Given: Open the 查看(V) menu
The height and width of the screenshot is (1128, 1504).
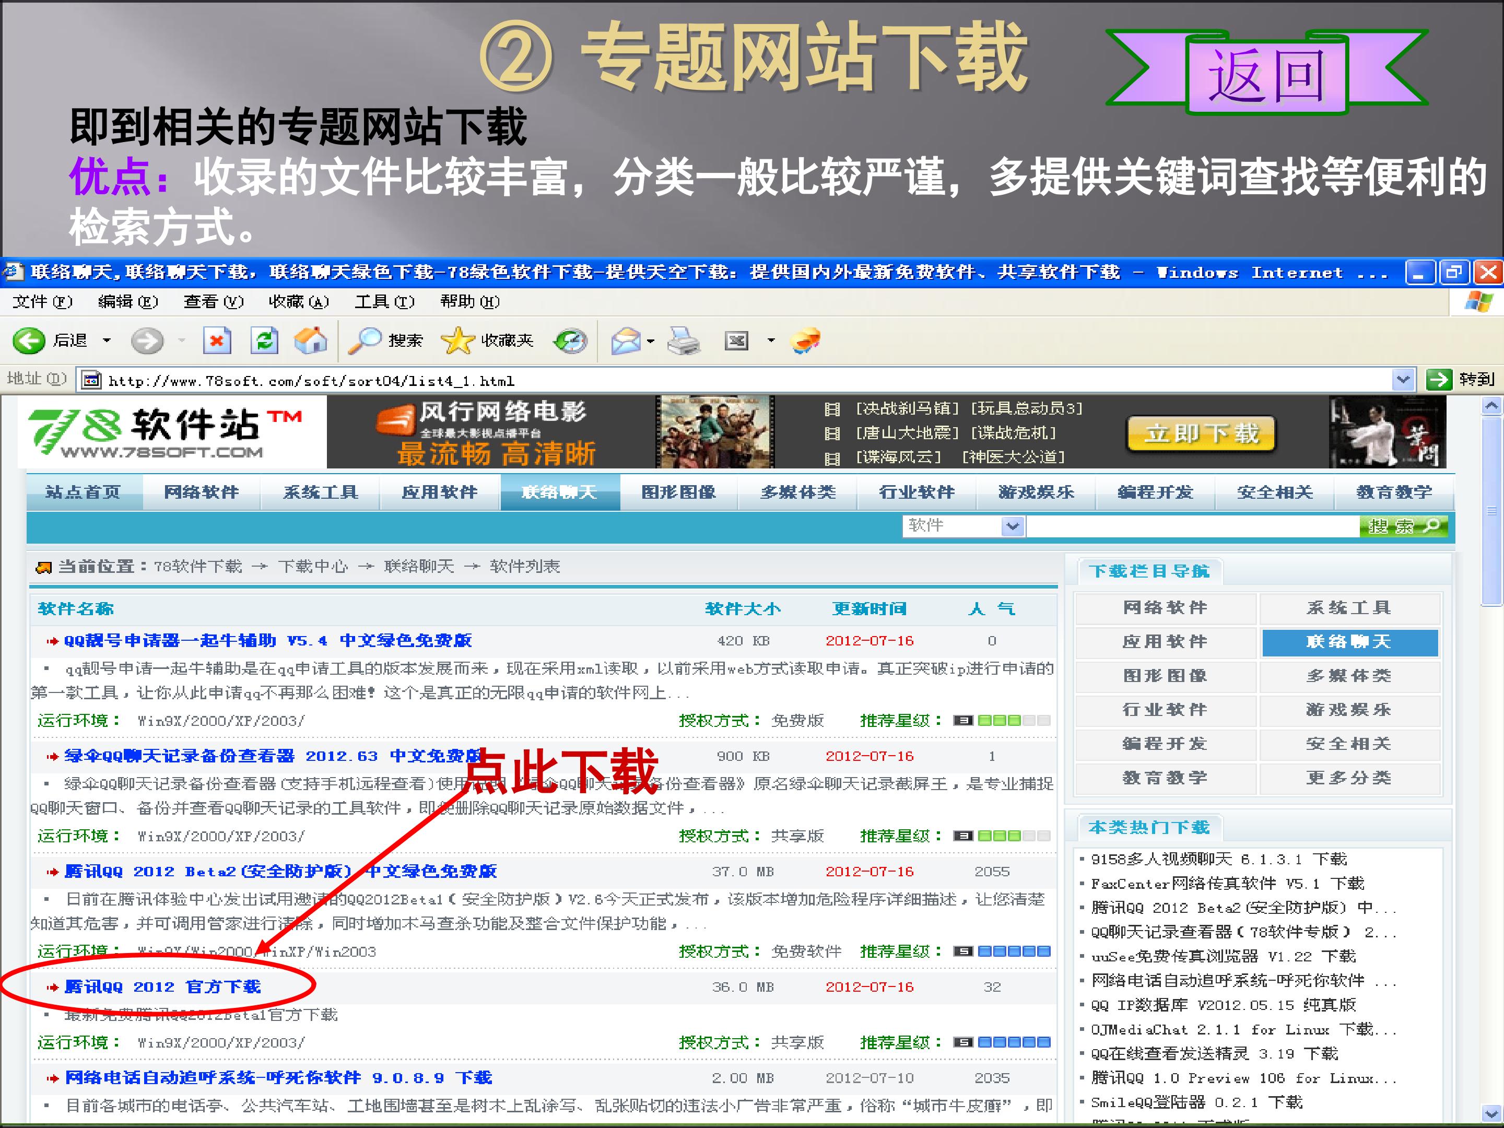Looking at the screenshot, I should coord(214,301).
